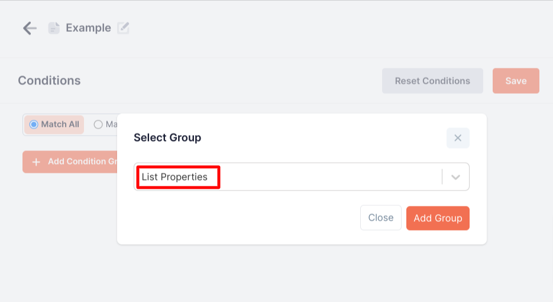
Task: Select the partially hidden second match radio button
Action: coord(98,124)
